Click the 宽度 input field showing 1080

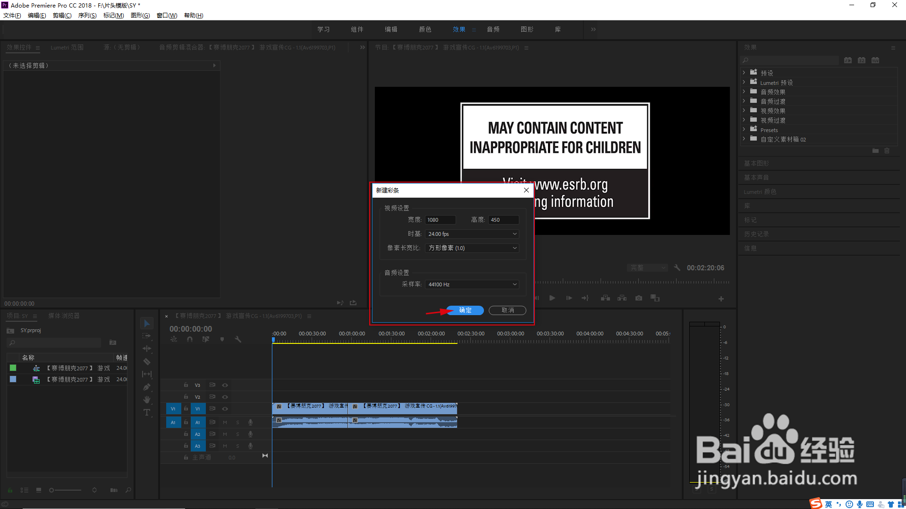tap(440, 220)
